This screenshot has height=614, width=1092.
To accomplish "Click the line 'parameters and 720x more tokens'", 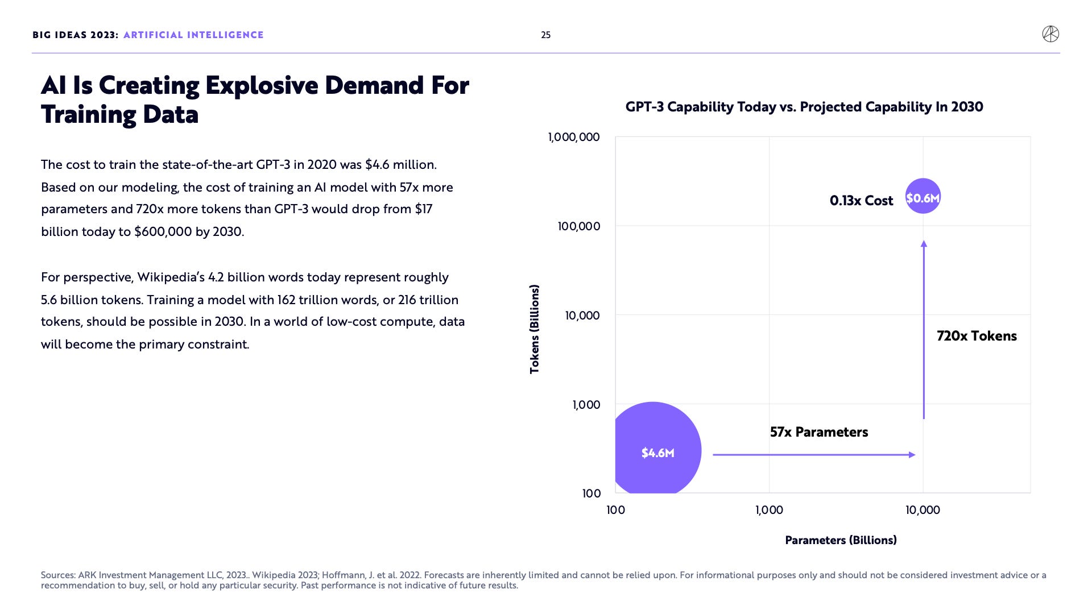I will (x=237, y=209).
